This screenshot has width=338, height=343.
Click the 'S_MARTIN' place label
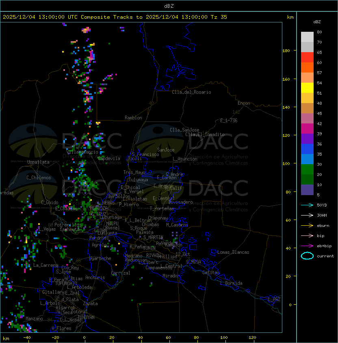pos(153,237)
